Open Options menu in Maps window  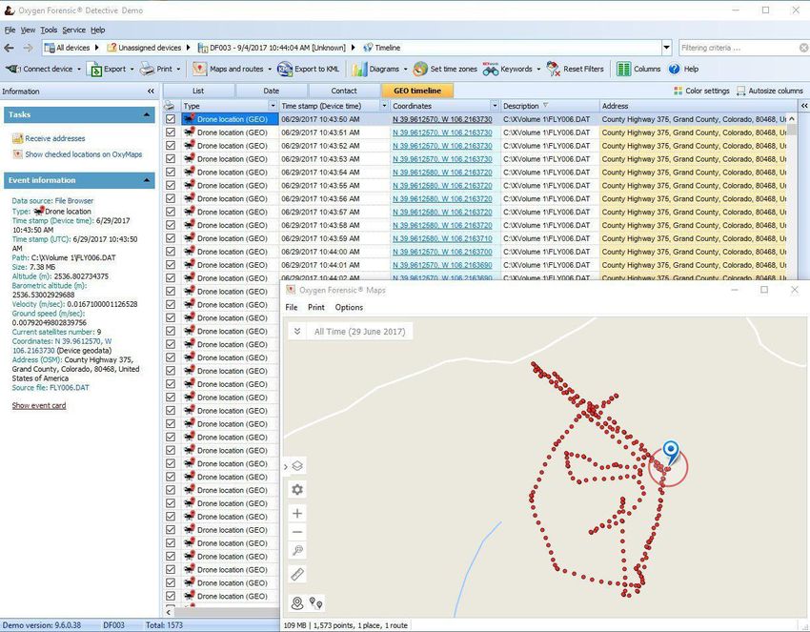349,308
